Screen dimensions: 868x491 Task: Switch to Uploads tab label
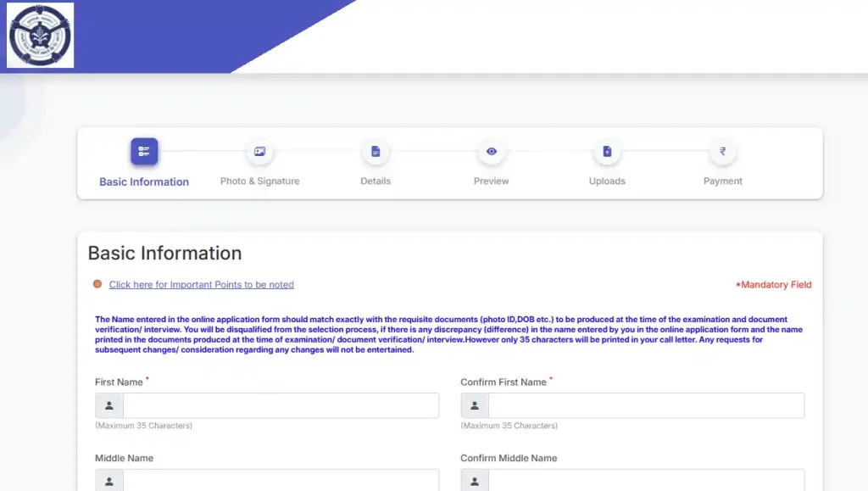(607, 181)
